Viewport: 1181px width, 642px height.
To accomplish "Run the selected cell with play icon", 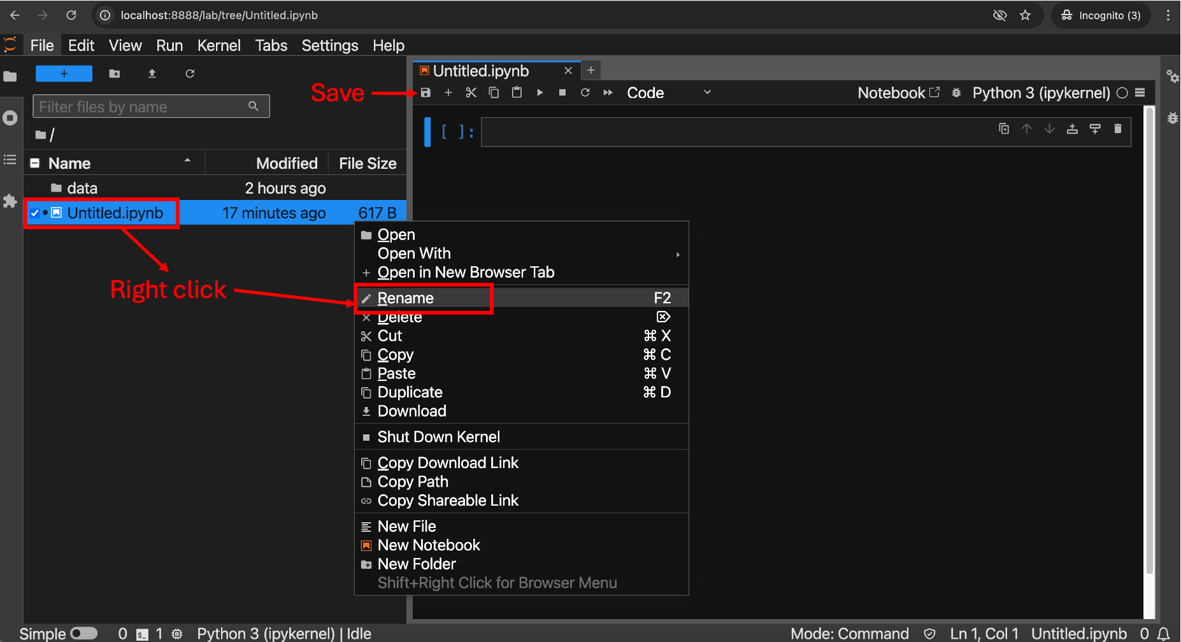I will click(x=540, y=93).
